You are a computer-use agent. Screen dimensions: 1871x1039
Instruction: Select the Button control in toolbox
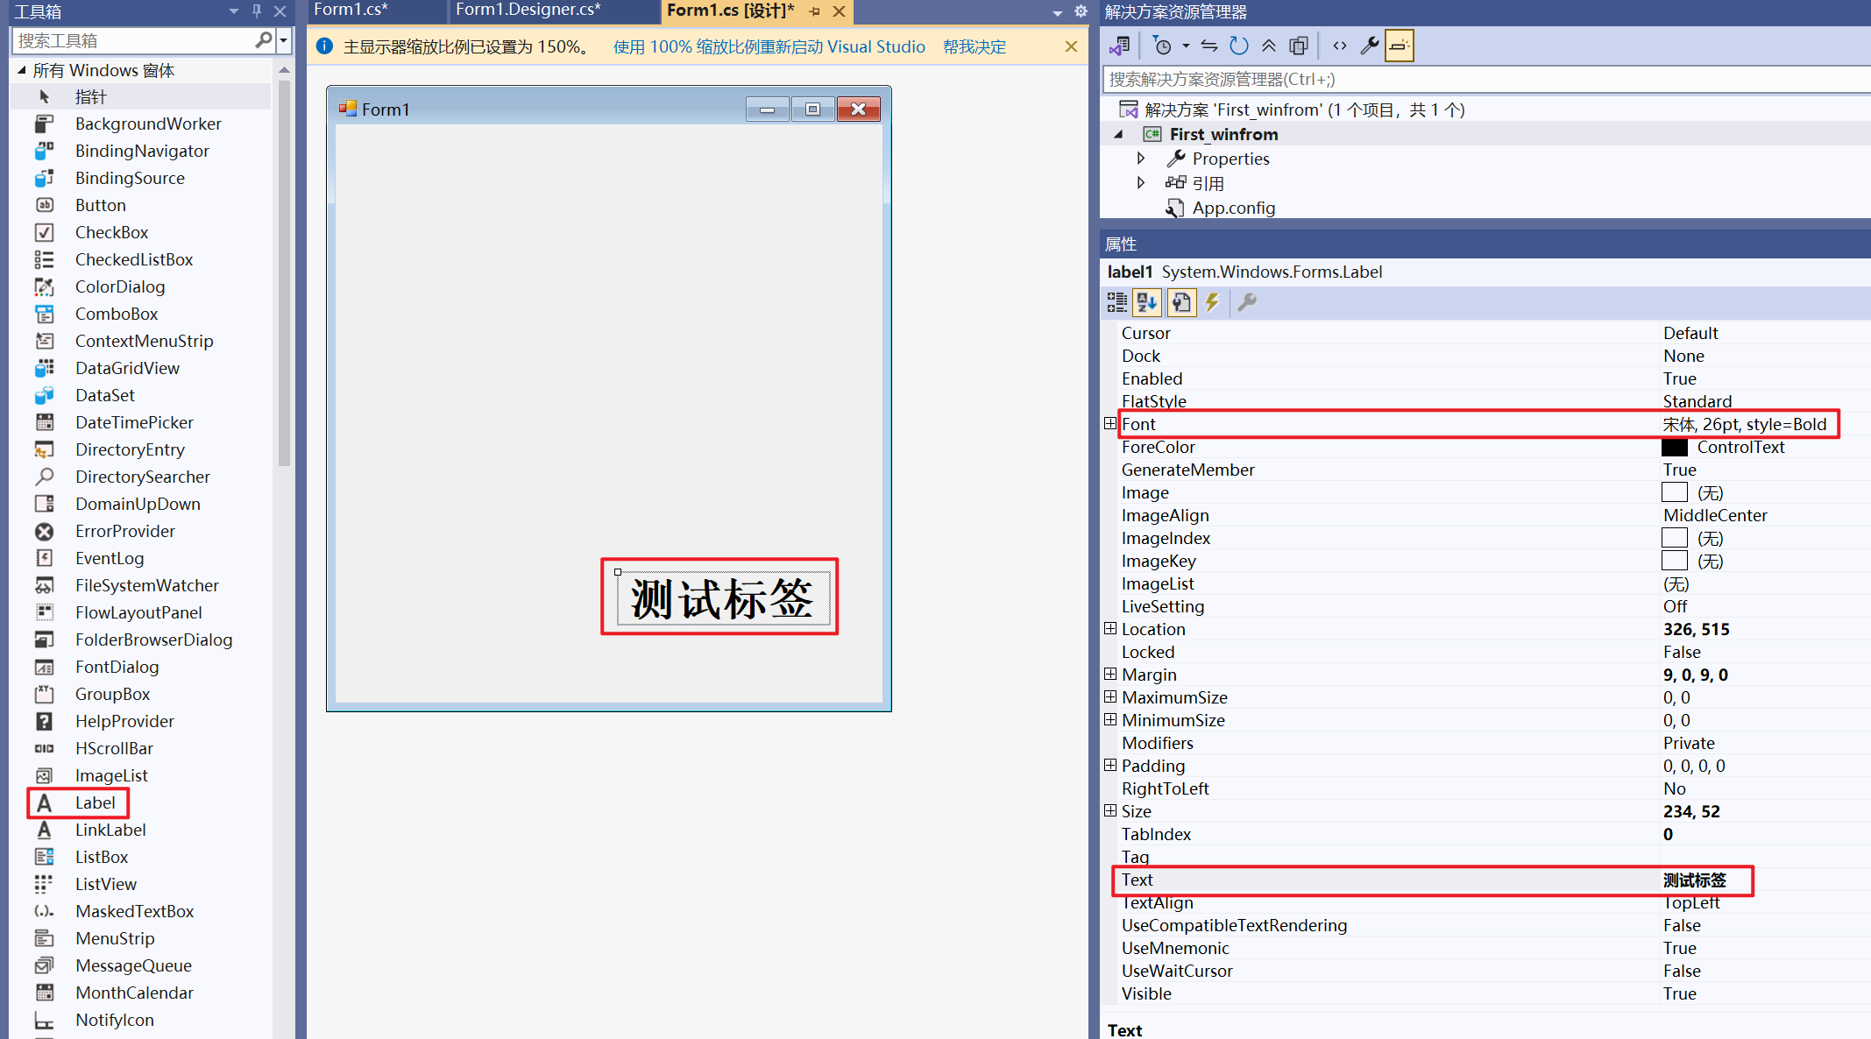(100, 205)
